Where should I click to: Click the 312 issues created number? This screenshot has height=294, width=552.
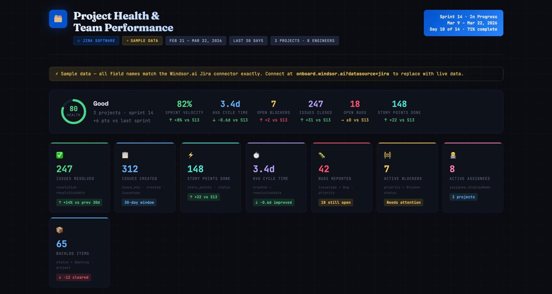click(130, 169)
